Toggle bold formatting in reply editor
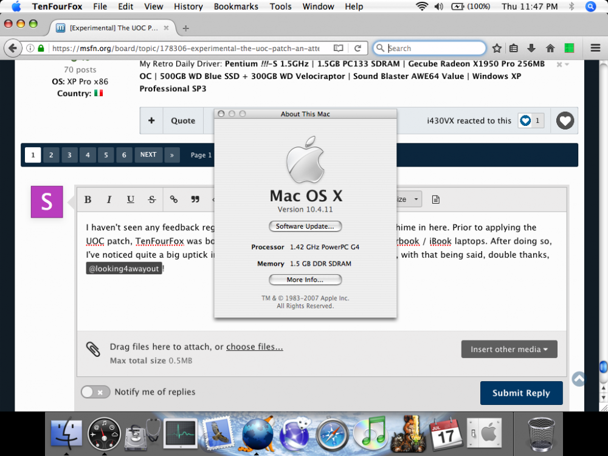The width and height of the screenshot is (608, 456). pyautogui.click(x=88, y=199)
